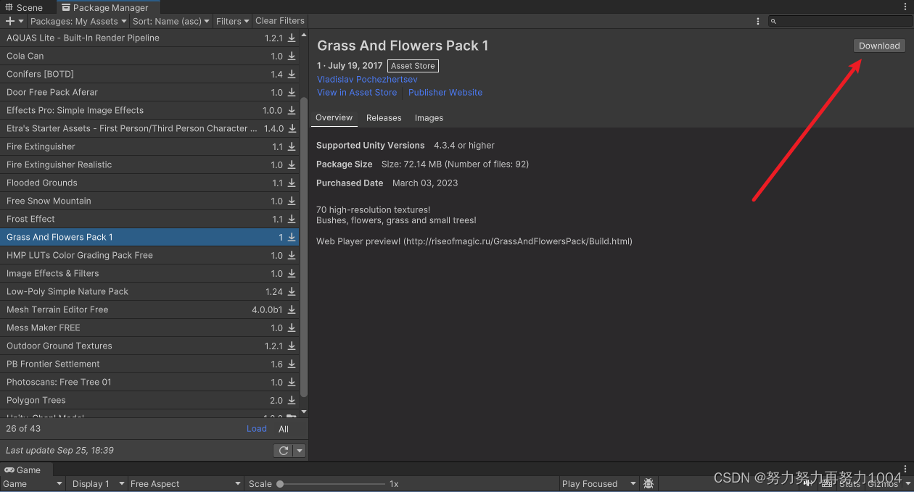Open the Filters dropdown

click(x=232, y=21)
